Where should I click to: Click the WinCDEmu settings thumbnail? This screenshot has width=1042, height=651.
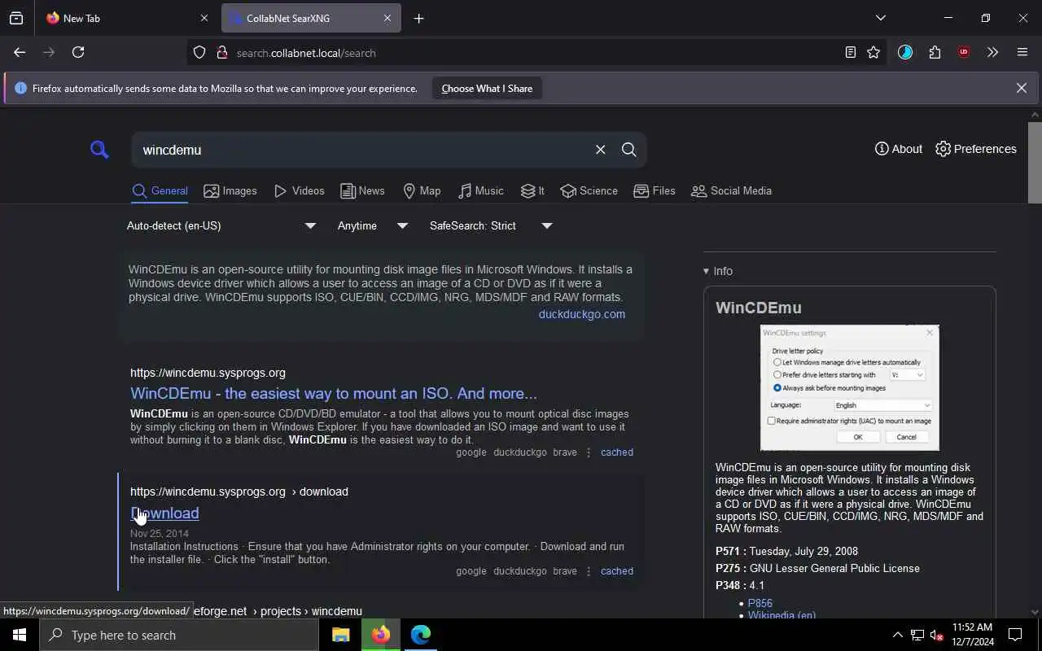coord(849,387)
